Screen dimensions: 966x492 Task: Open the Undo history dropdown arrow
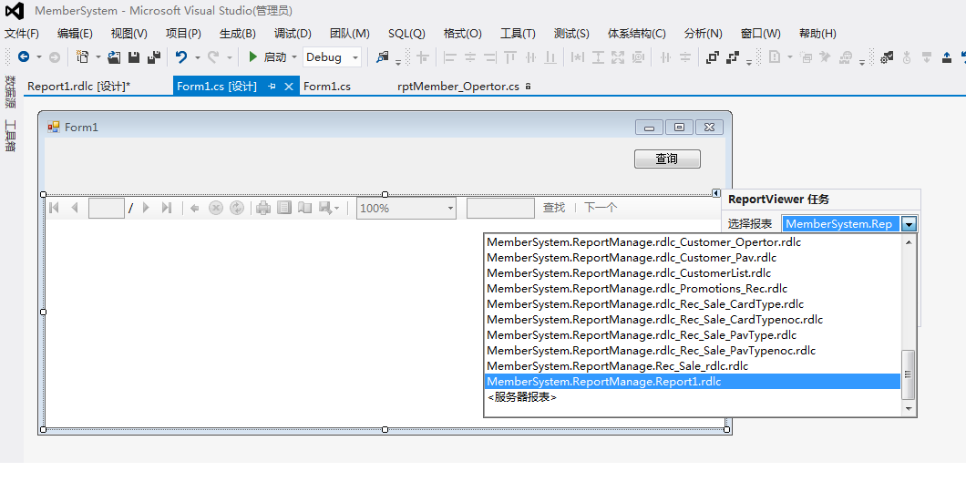click(x=197, y=57)
